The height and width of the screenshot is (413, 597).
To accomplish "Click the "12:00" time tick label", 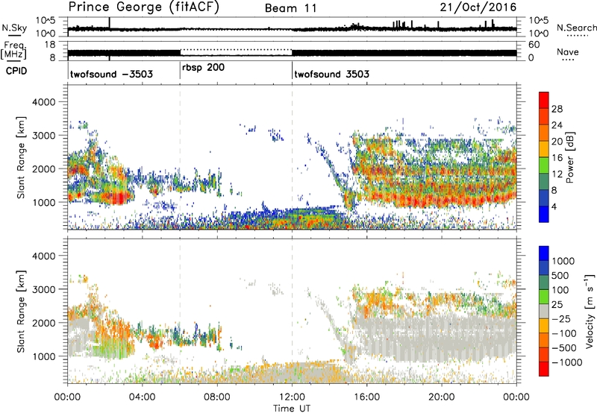I will coord(292,397).
